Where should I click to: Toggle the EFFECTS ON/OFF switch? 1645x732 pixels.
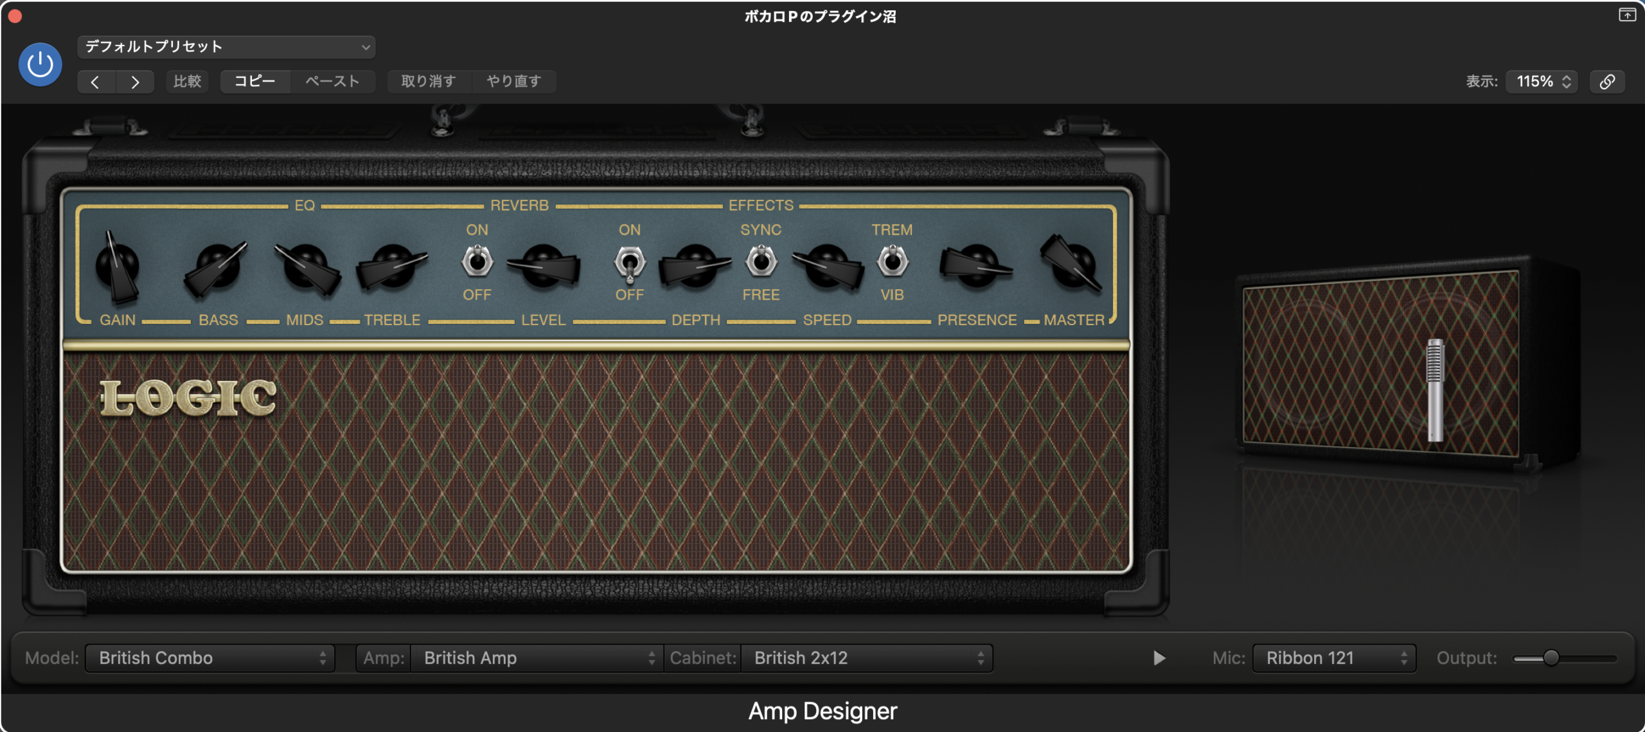pos(630,263)
